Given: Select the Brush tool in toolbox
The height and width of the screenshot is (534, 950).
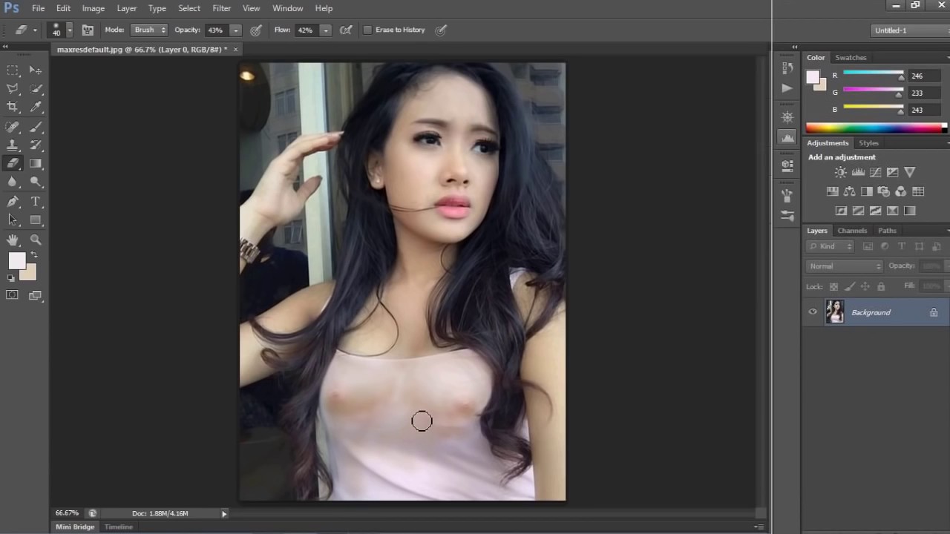Looking at the screenshot, I should click(x=35, y=128).
